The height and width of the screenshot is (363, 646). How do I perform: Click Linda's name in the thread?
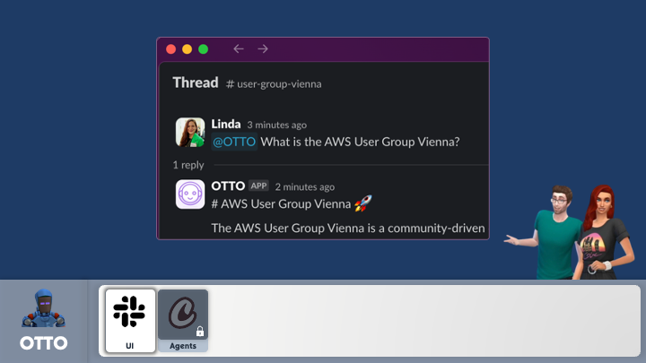click(226, 124)
